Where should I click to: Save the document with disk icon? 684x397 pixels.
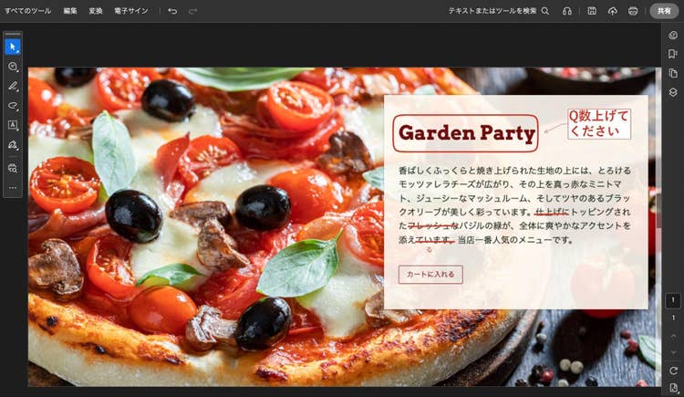point(592,11)
